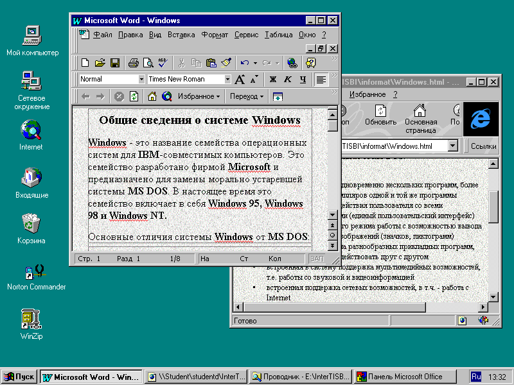Click the Save floppy disk icon in Word
The height and width of the screenshot is (385, 514).
tap(115, 63)
